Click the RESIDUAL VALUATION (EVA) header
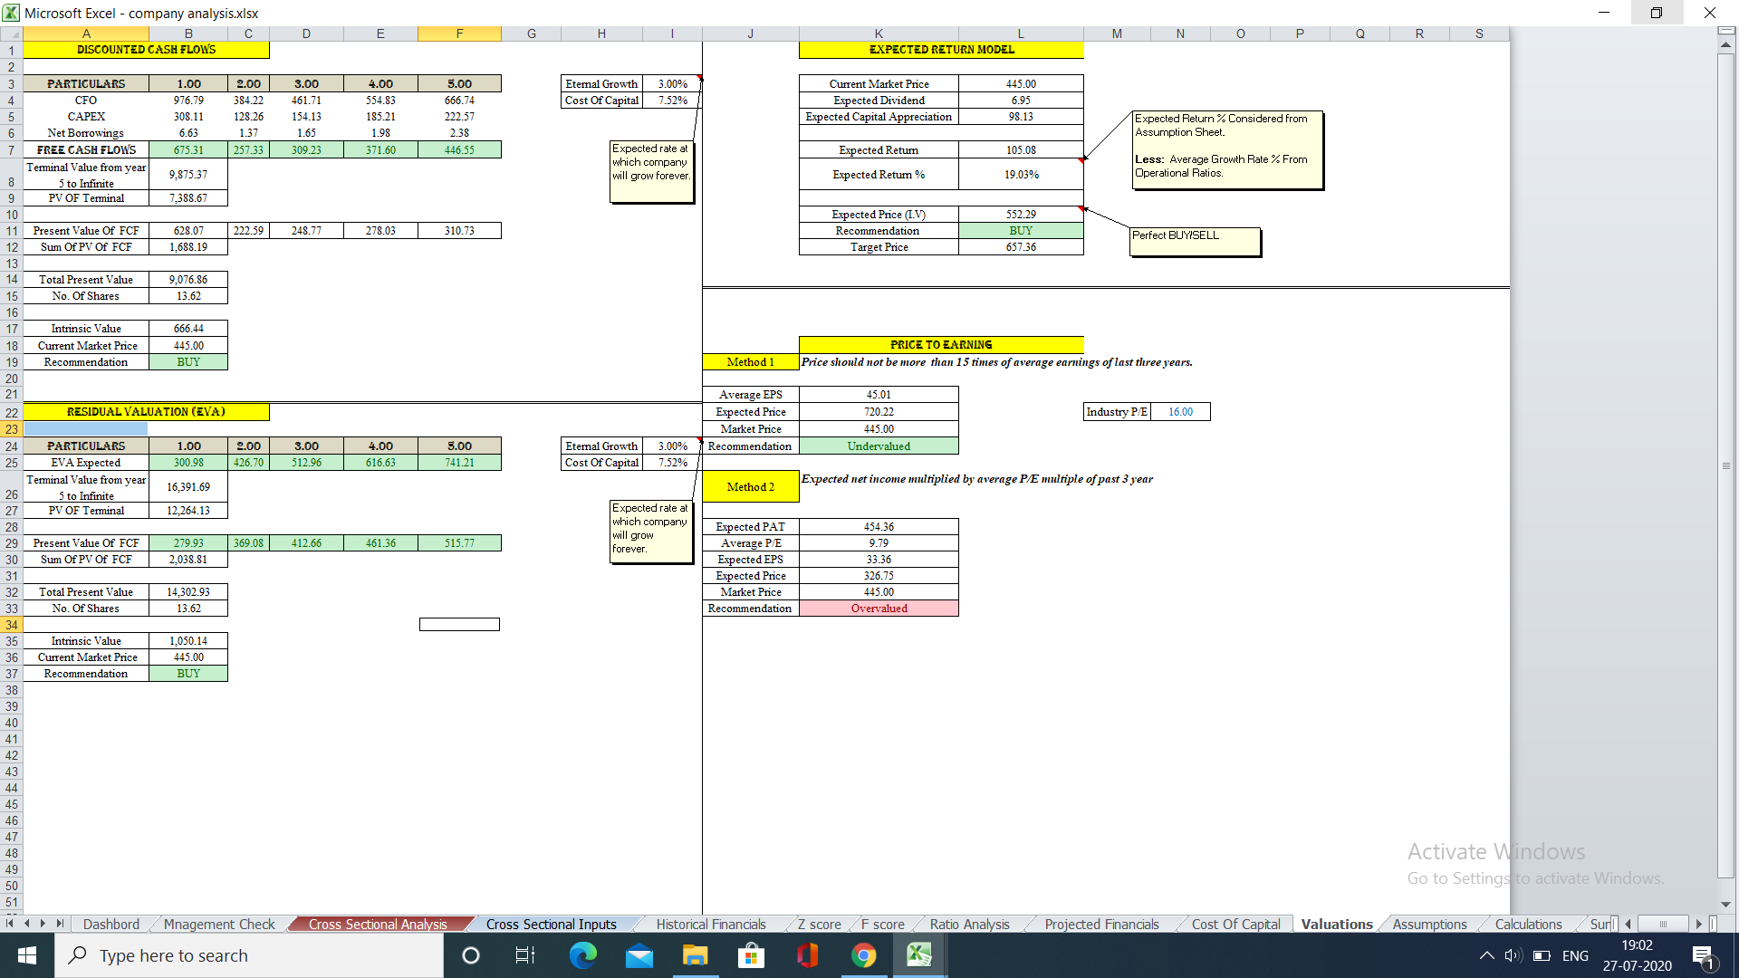1739x978 pixels. click(146, 412)
